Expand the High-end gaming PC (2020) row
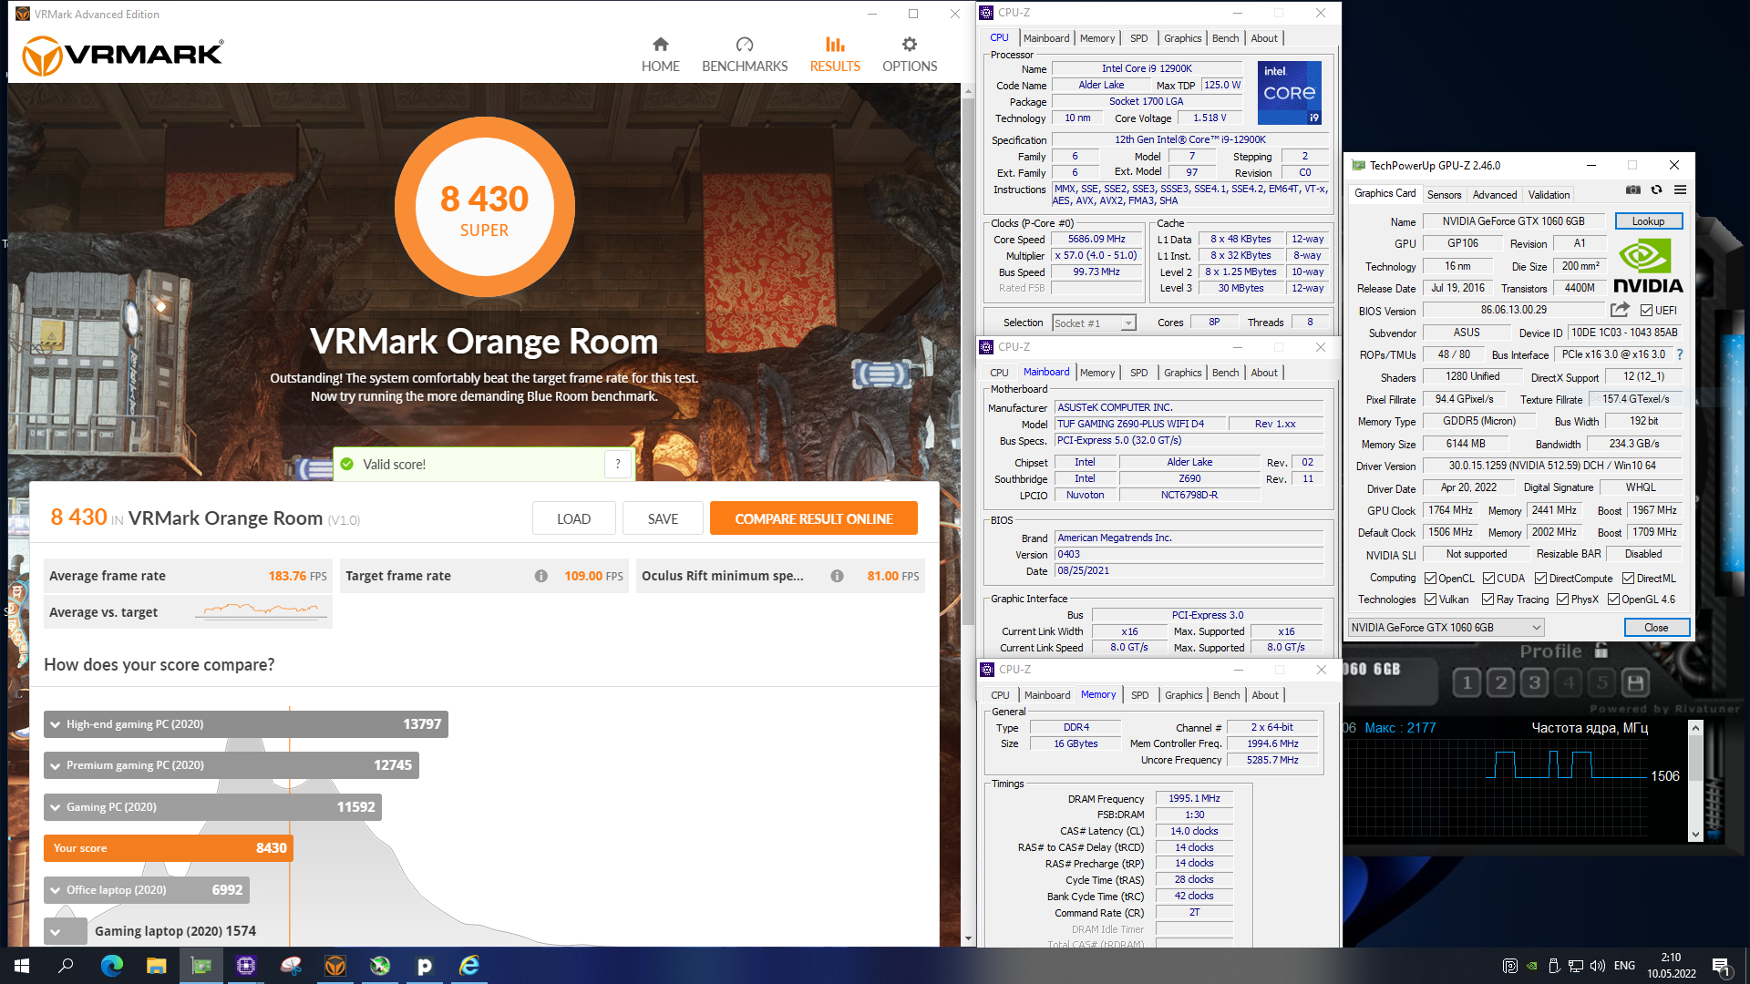This screenshot has height=984, width=1750. pos(246,724)
